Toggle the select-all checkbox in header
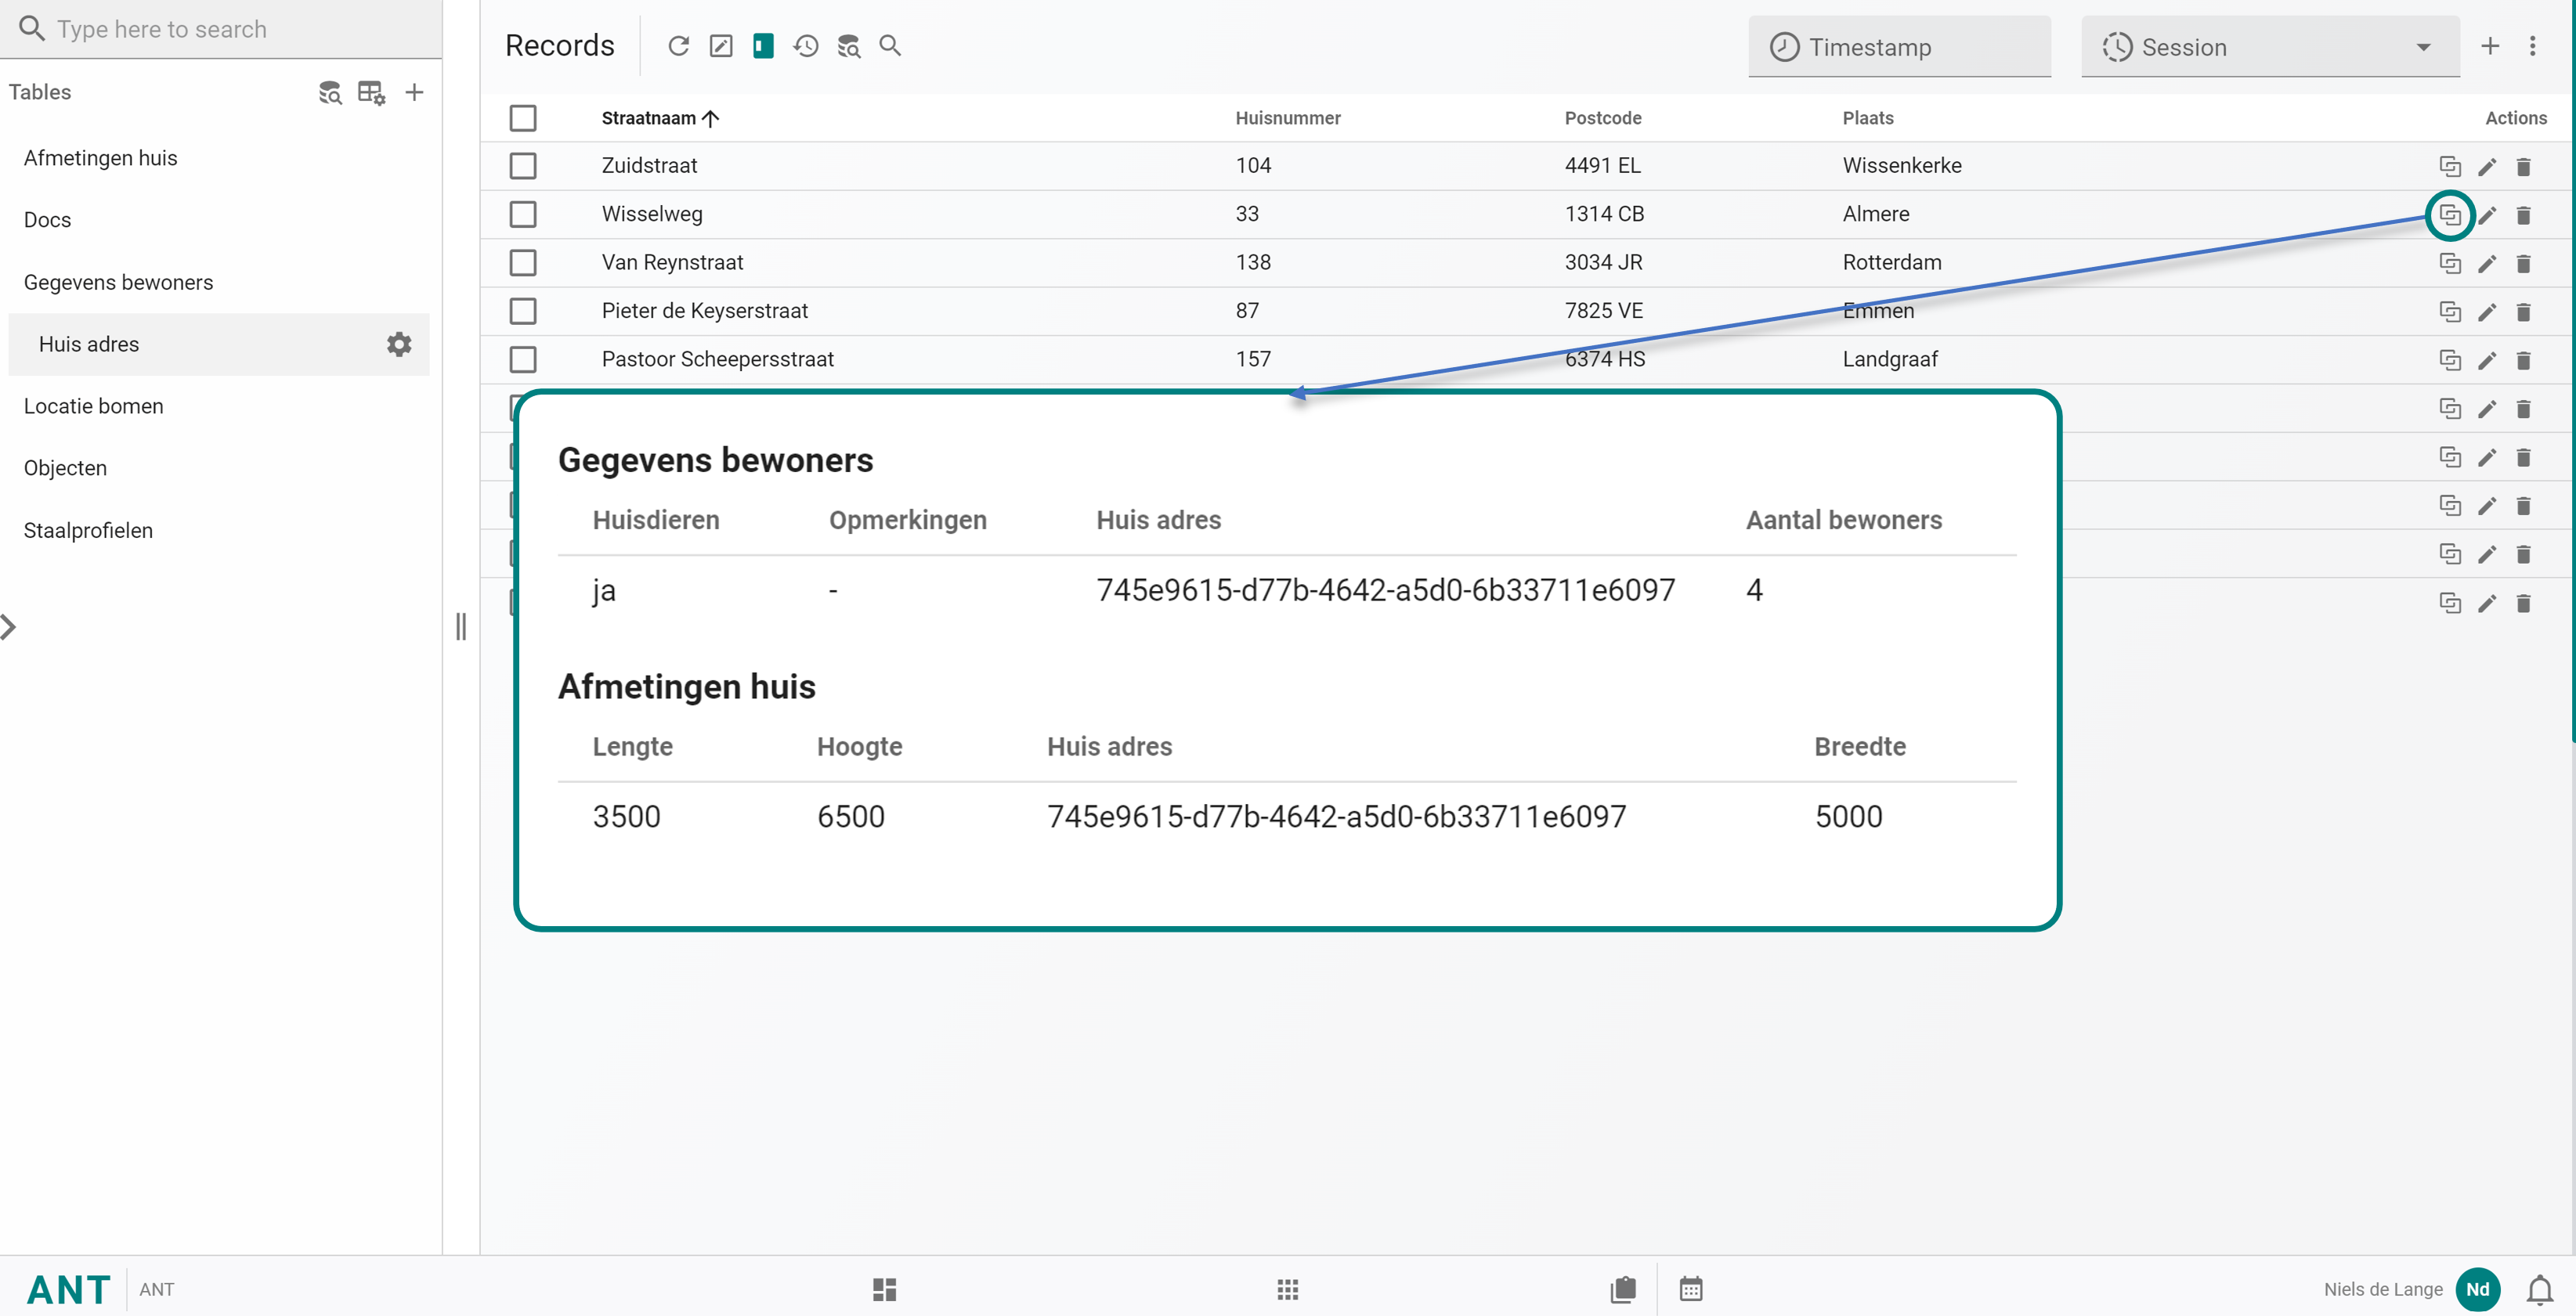 click(523, 118)
